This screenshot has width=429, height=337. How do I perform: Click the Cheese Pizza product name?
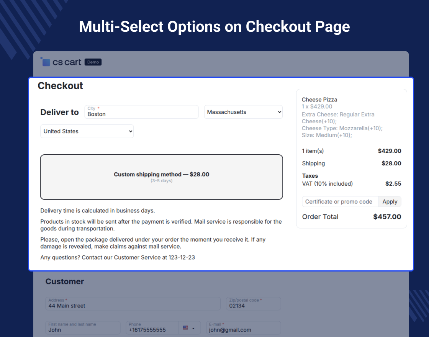pos(319,100)
